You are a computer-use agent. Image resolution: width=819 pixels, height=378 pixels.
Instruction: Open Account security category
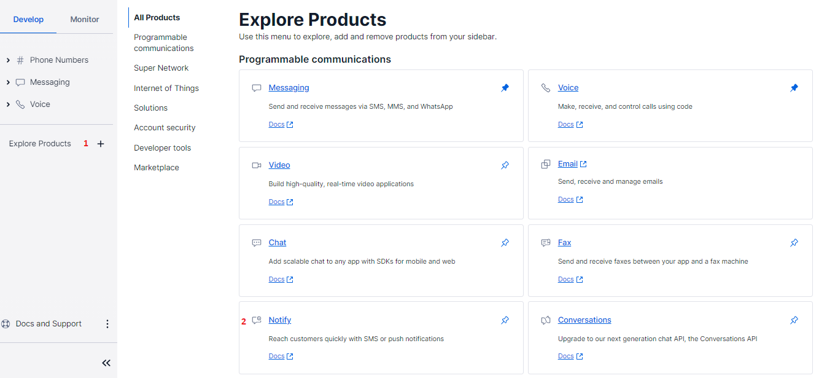(x=165, y=128)
